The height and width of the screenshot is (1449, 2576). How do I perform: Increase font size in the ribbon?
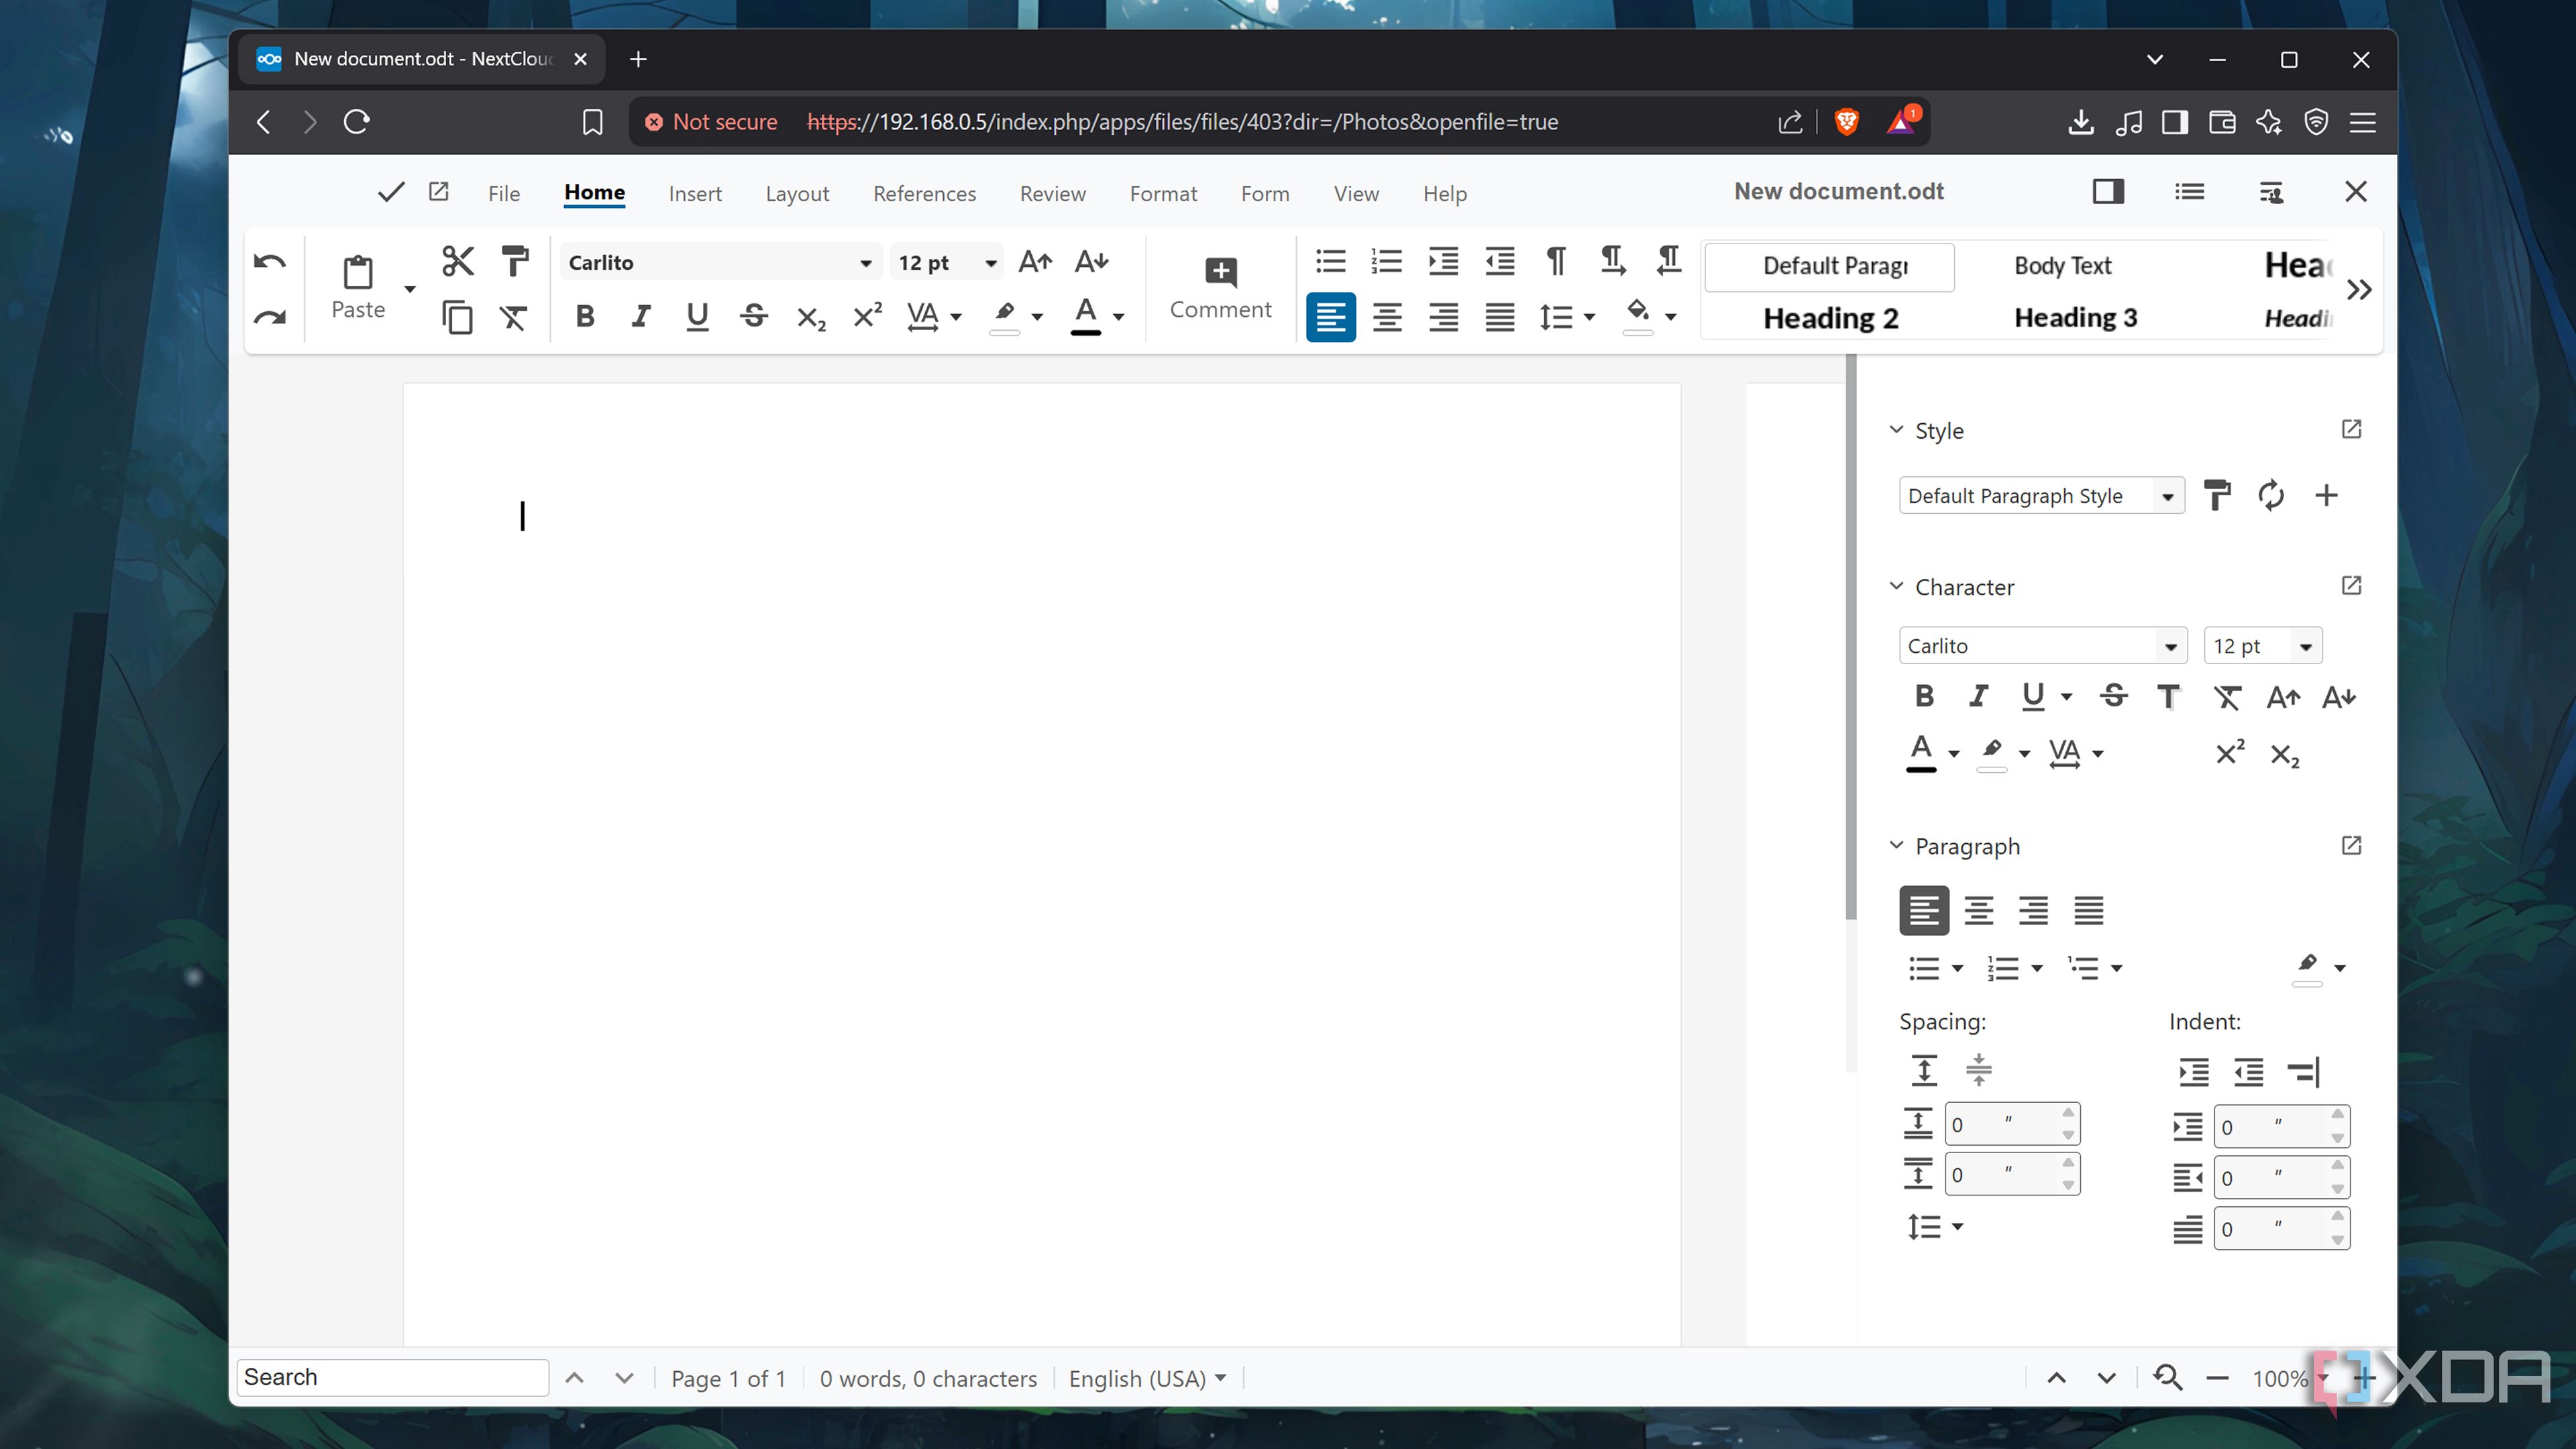click(x=1035, y=262)
